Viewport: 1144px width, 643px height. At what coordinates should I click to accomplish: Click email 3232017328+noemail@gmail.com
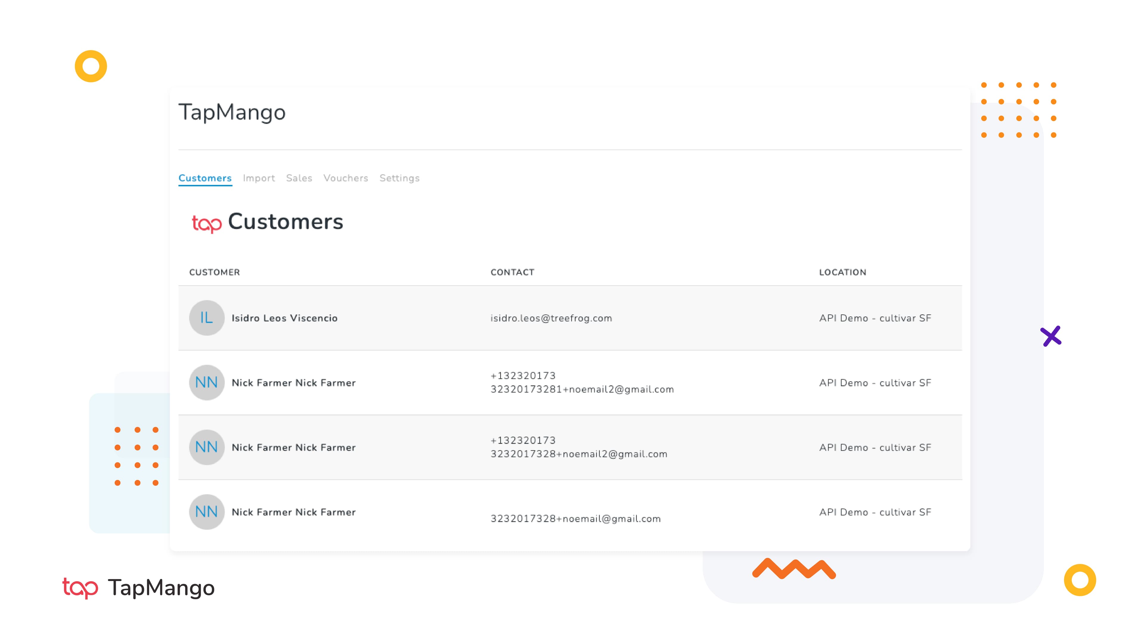point(576,519)
